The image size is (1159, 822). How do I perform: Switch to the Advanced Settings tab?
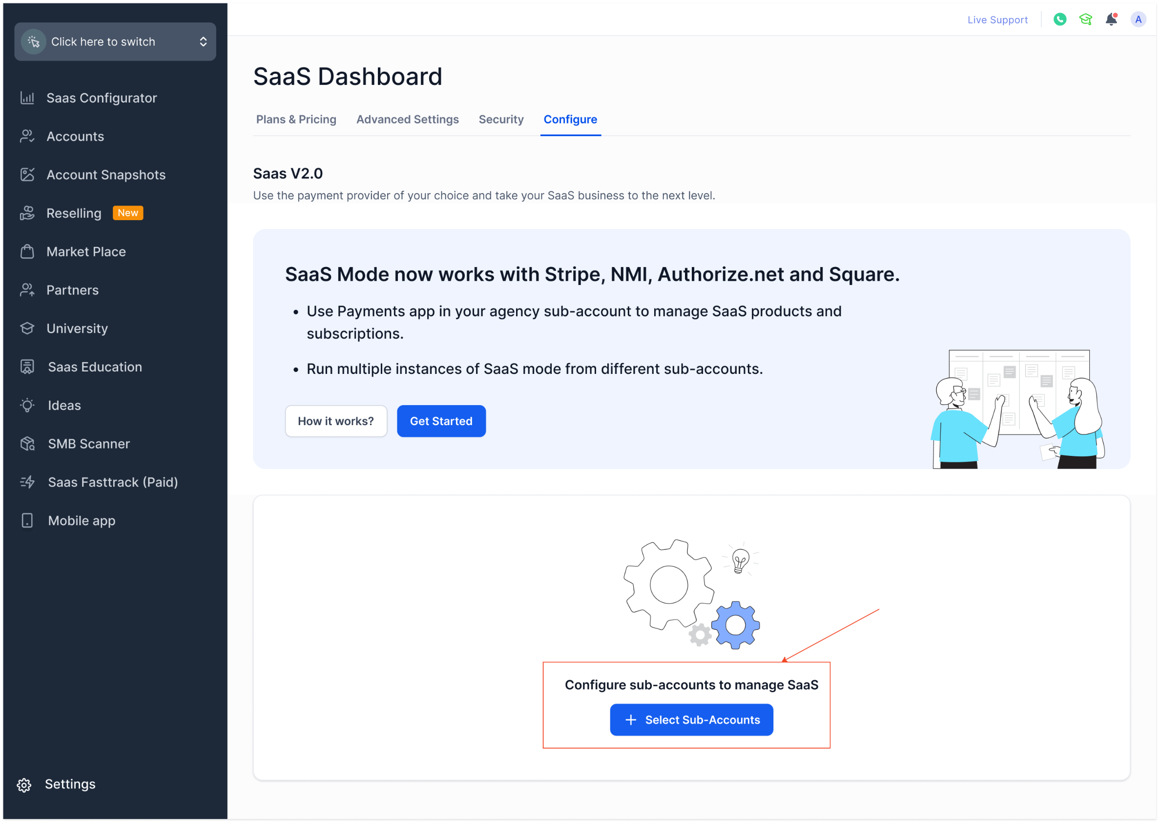408,120
